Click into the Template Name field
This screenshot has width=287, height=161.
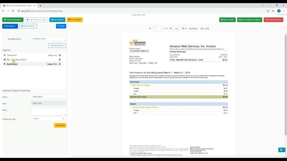[x=48, y=39]
